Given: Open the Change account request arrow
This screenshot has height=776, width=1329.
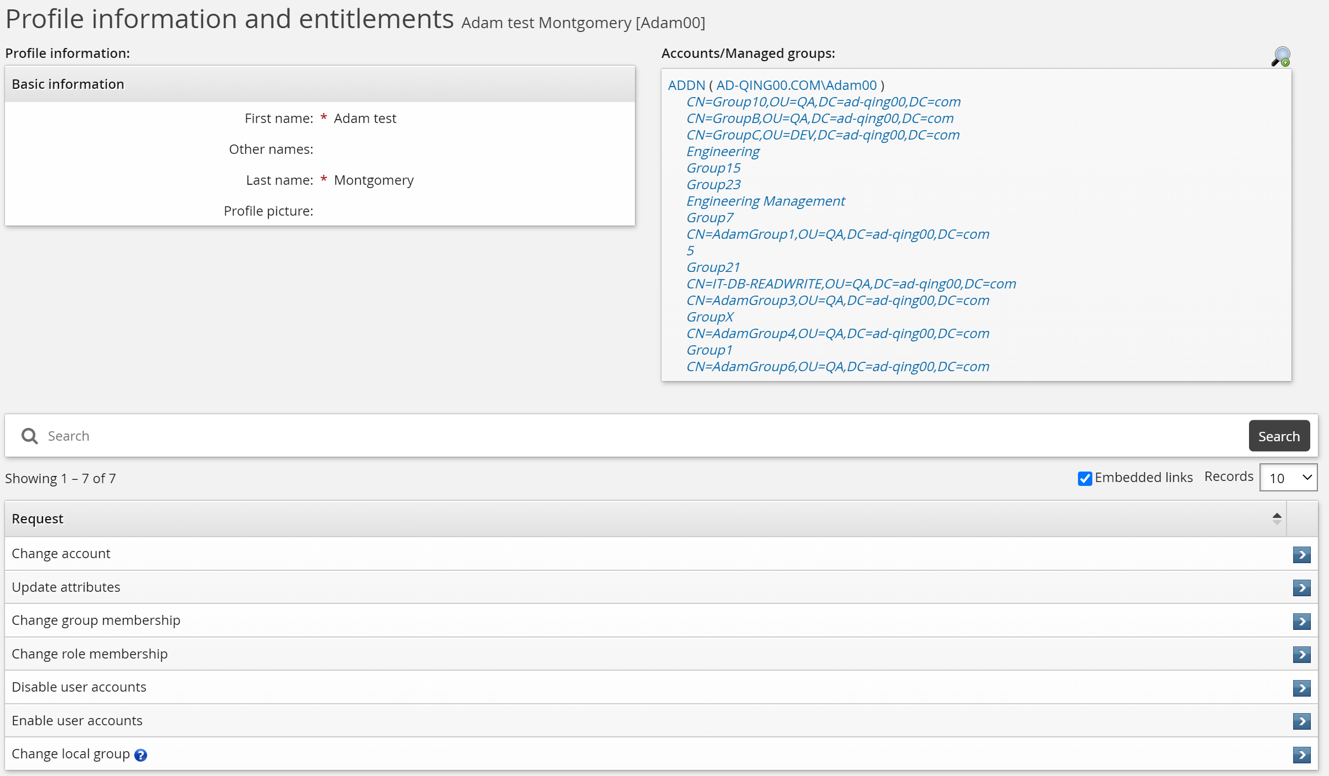Looking at the screenshot, I should (x=1301, y=554).
